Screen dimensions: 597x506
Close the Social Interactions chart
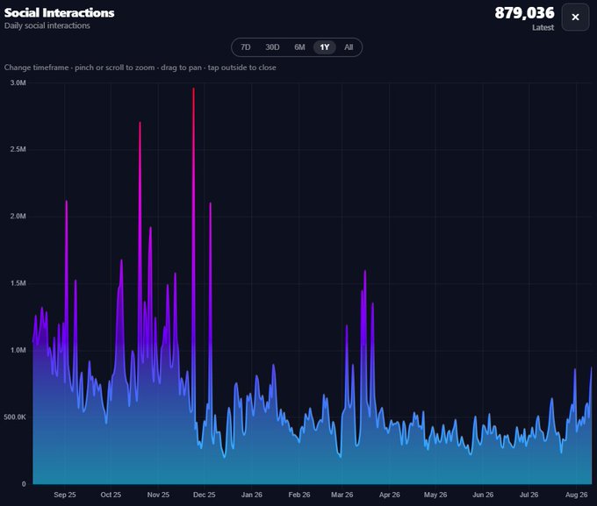click(575, 18)
